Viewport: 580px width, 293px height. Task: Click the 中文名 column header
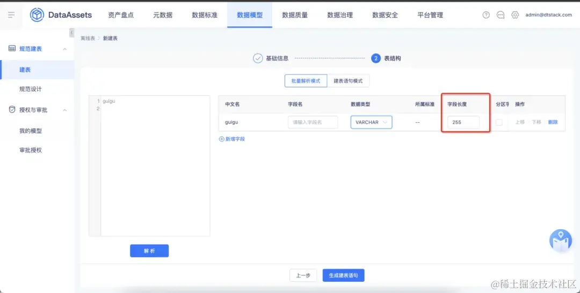tap(233, 104)
